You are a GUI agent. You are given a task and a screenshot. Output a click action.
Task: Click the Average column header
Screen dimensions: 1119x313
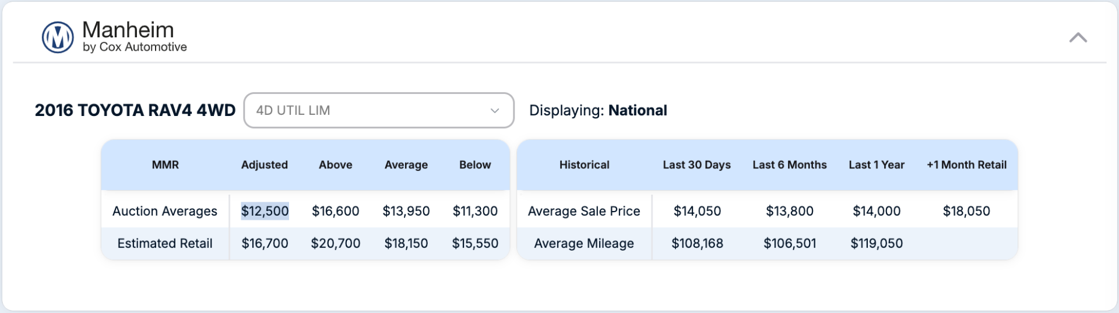point(406,165)
